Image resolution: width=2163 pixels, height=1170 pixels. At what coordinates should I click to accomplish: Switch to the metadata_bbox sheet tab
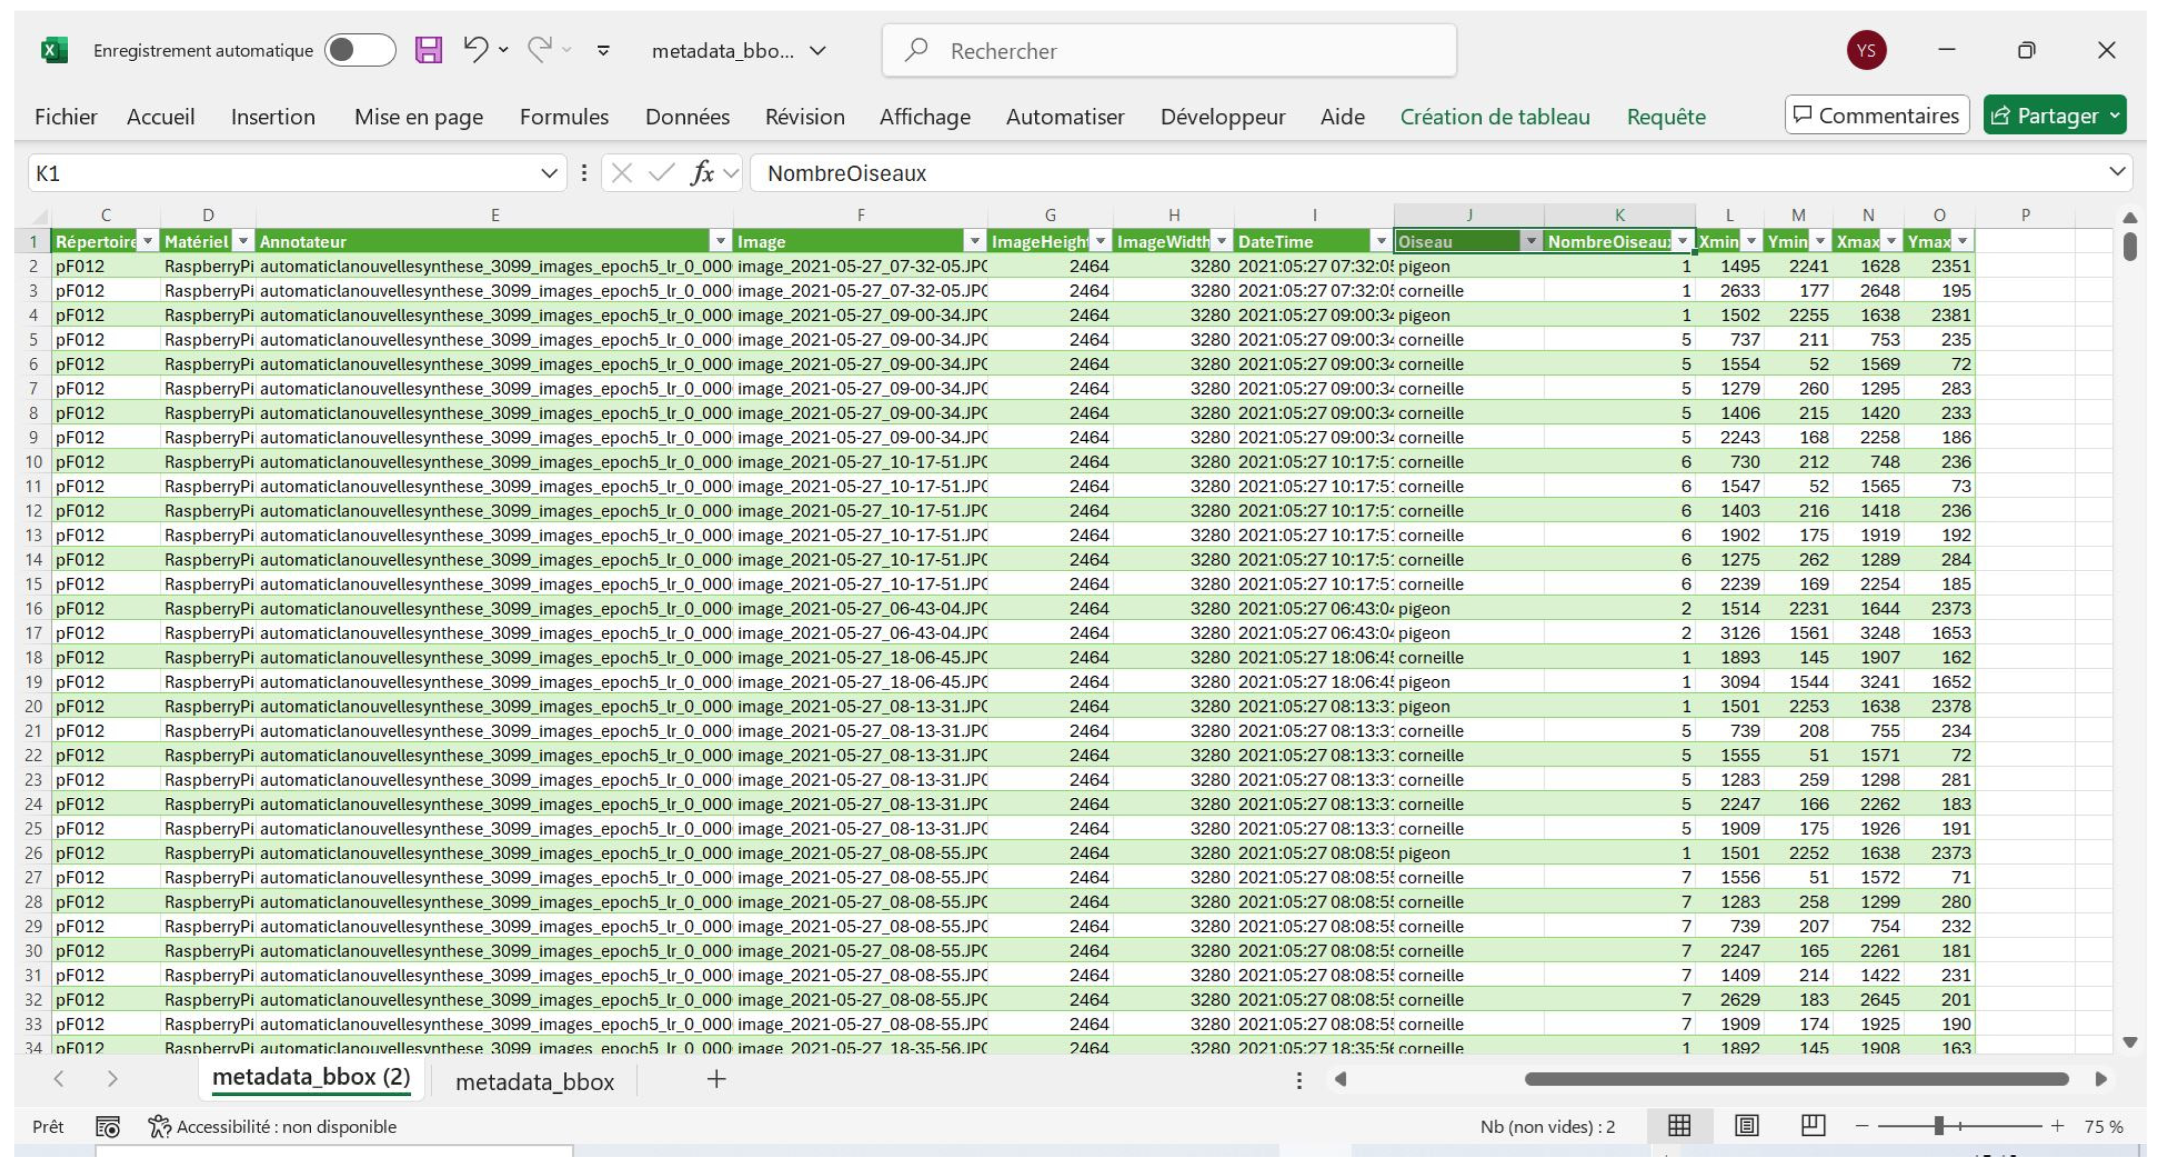click(x=534, y=1082)
